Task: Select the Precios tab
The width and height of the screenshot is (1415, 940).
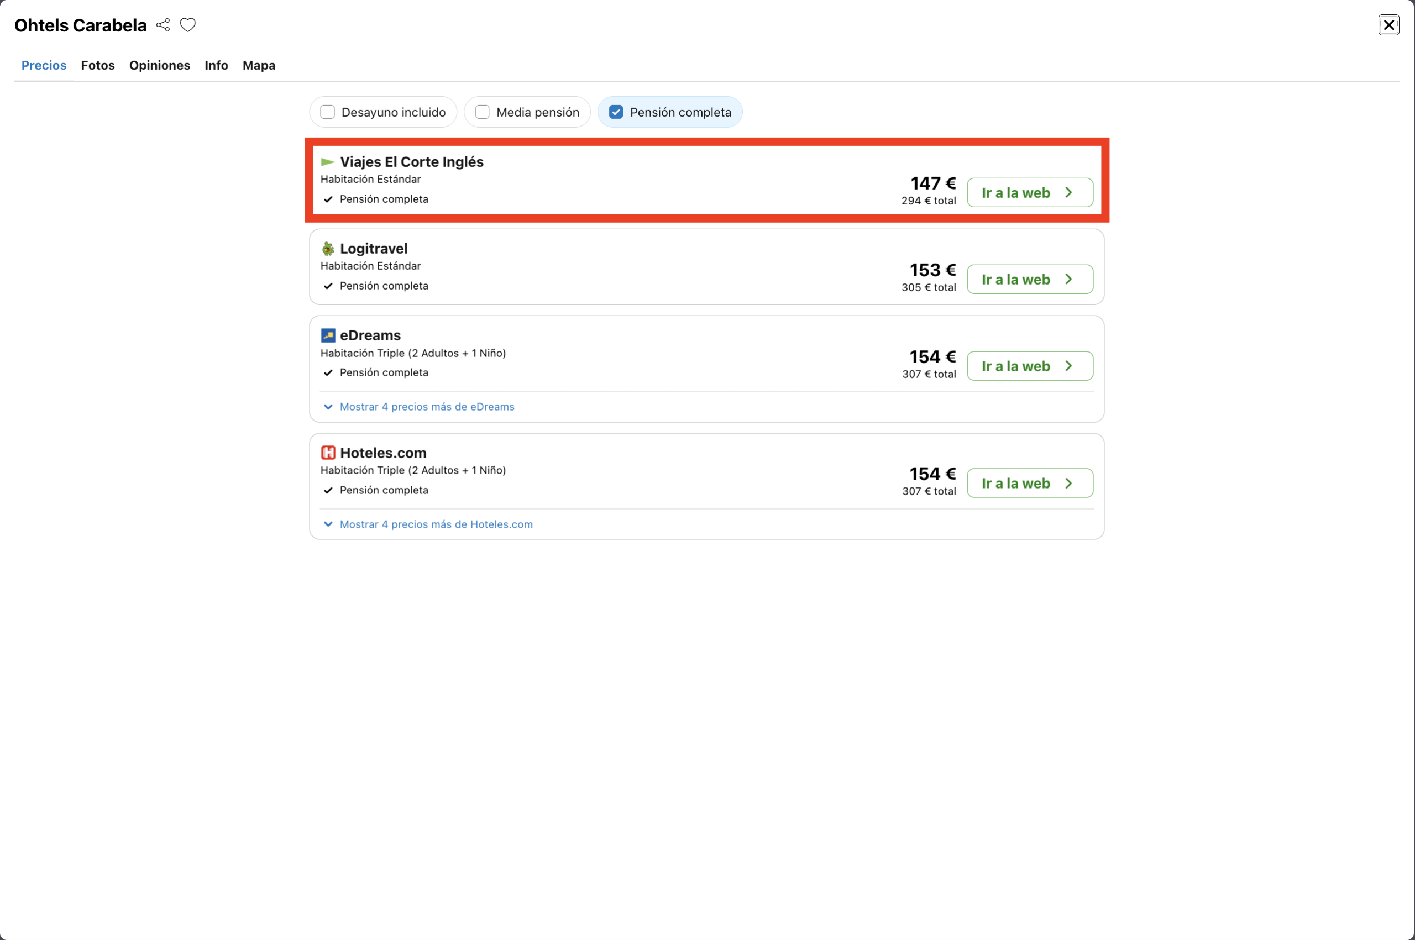Action: (44, 65)
